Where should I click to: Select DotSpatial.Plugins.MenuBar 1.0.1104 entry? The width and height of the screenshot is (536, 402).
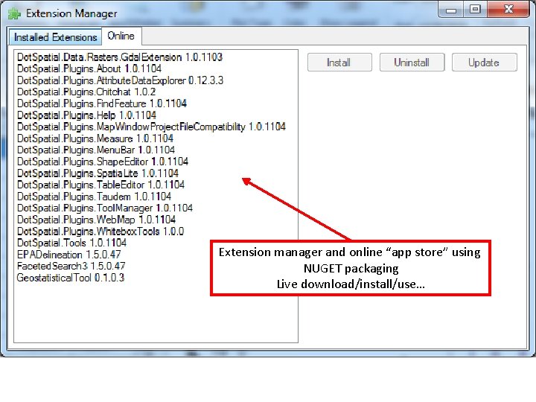coord(96,150)
